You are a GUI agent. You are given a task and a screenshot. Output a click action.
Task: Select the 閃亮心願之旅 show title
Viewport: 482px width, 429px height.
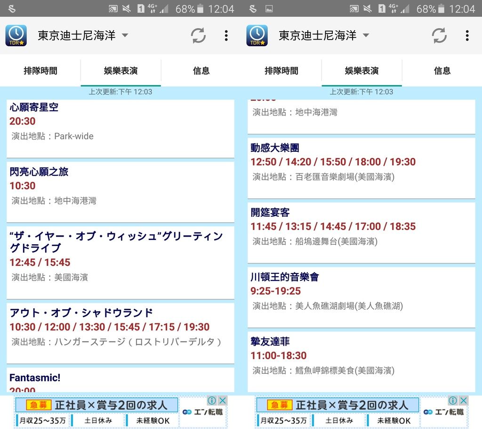tap(39, 172)
